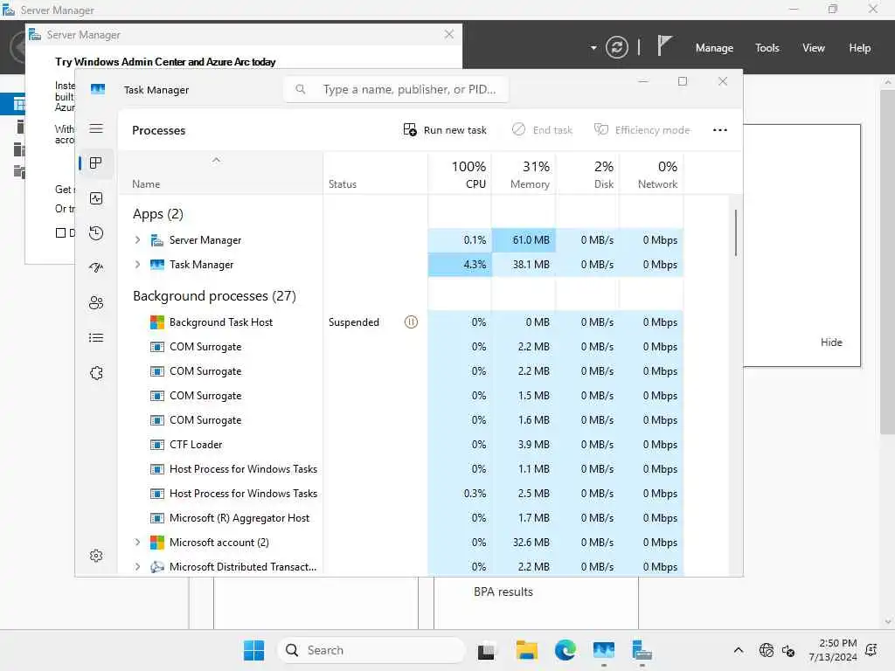Sort by the Memory column header
This screenshot has height=671, width=895.
(524, 174)
